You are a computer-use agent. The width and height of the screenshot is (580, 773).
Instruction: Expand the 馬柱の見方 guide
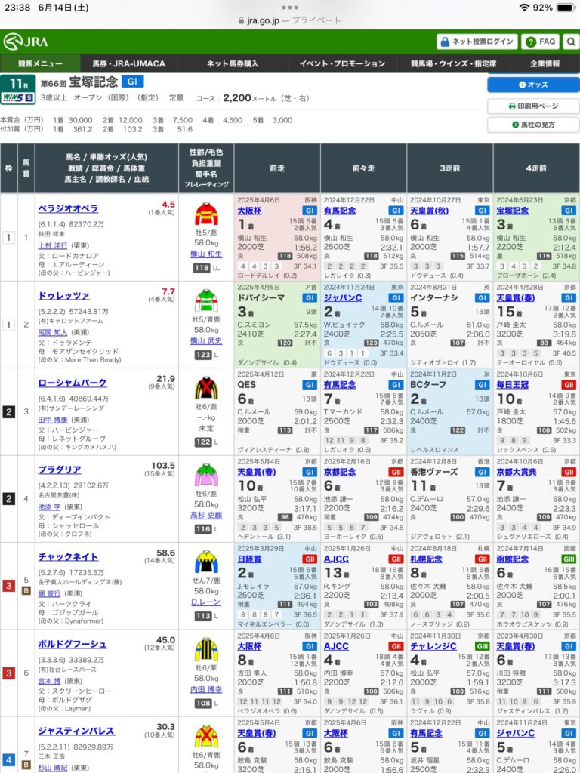click(533, 125)
